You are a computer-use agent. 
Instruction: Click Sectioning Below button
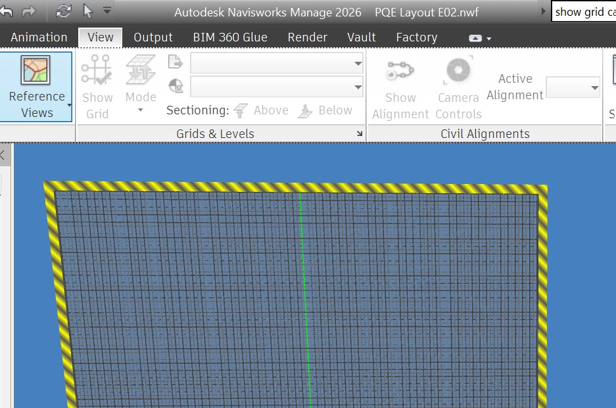click(x=325, y=110)
